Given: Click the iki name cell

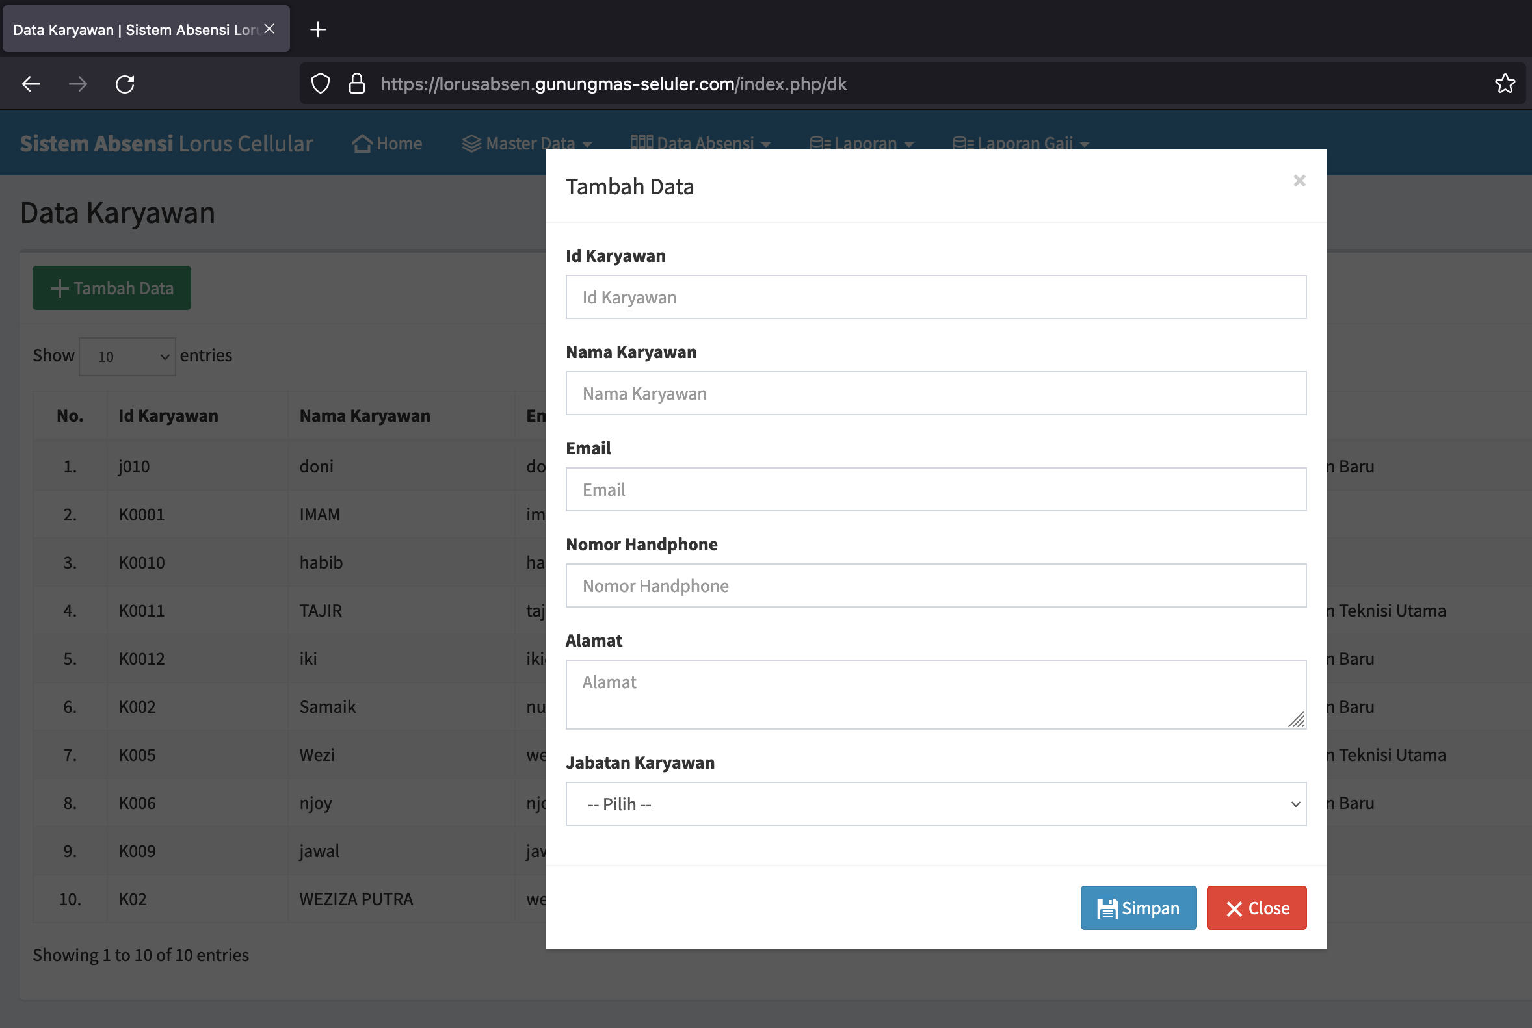Looking at the screenshot, I should click(401, 658).
